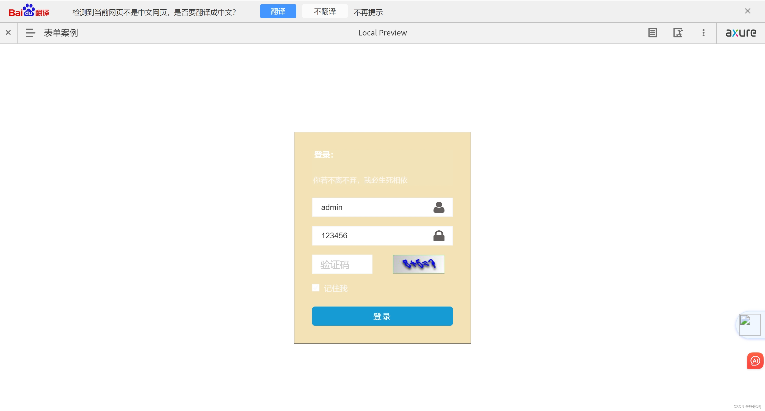
Task: Open the page notes document icon
Action: 653,33
